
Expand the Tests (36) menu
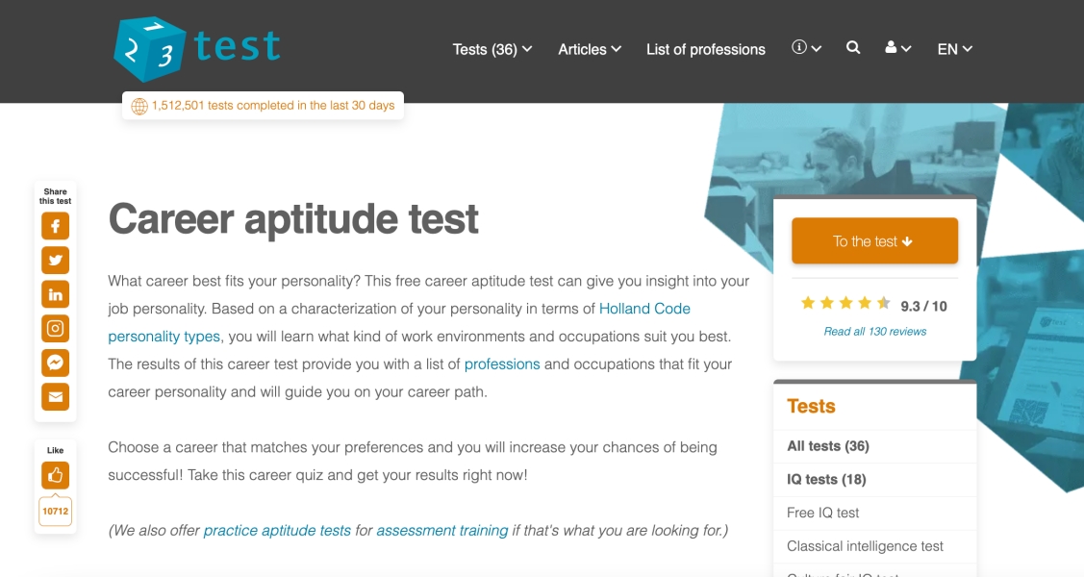pos(492,49)
